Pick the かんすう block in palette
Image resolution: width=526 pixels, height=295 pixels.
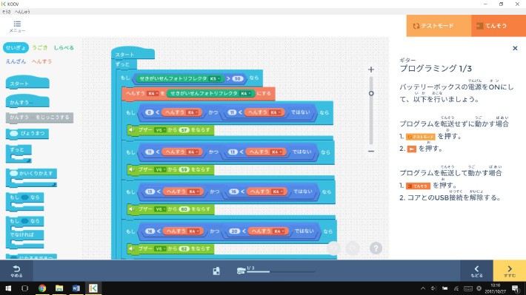pos(27,101)
